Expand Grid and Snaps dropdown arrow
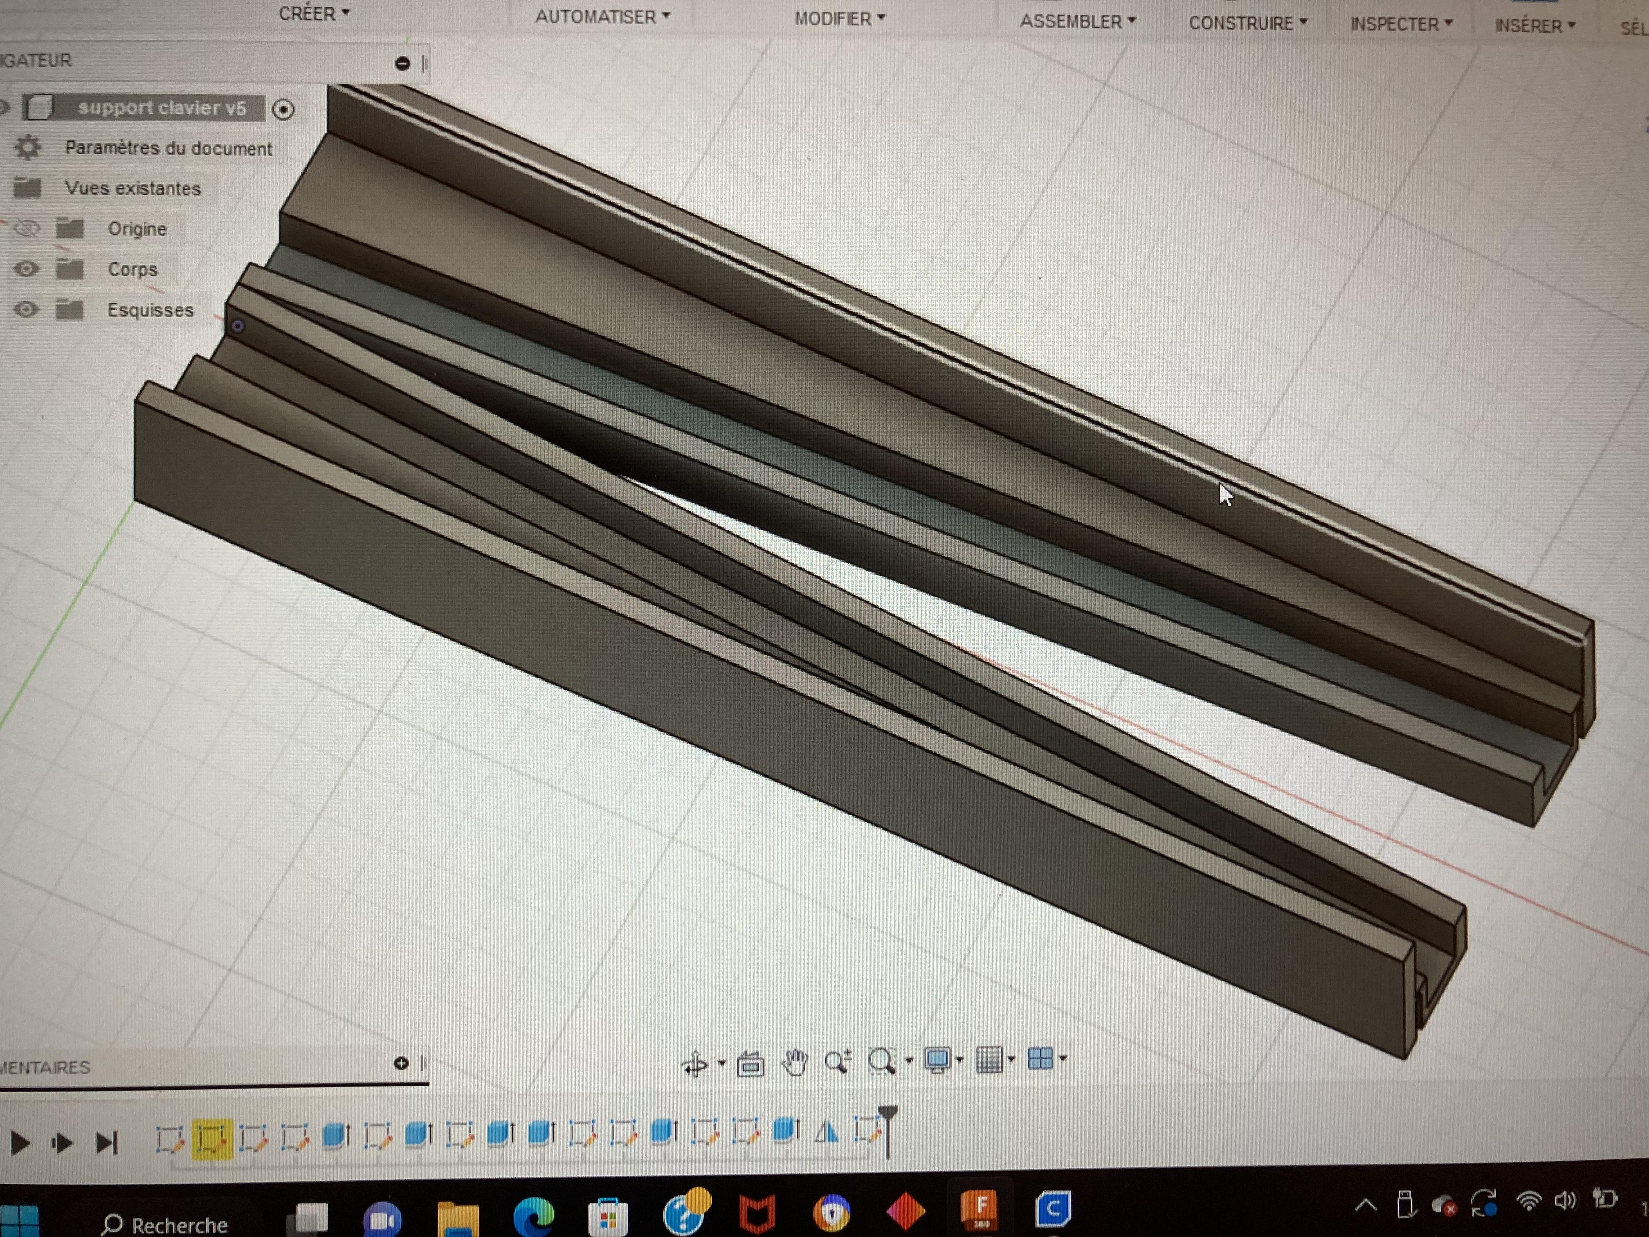The height and width of the screenshot is (1237, 1649). click(x=1012, y=1059)
